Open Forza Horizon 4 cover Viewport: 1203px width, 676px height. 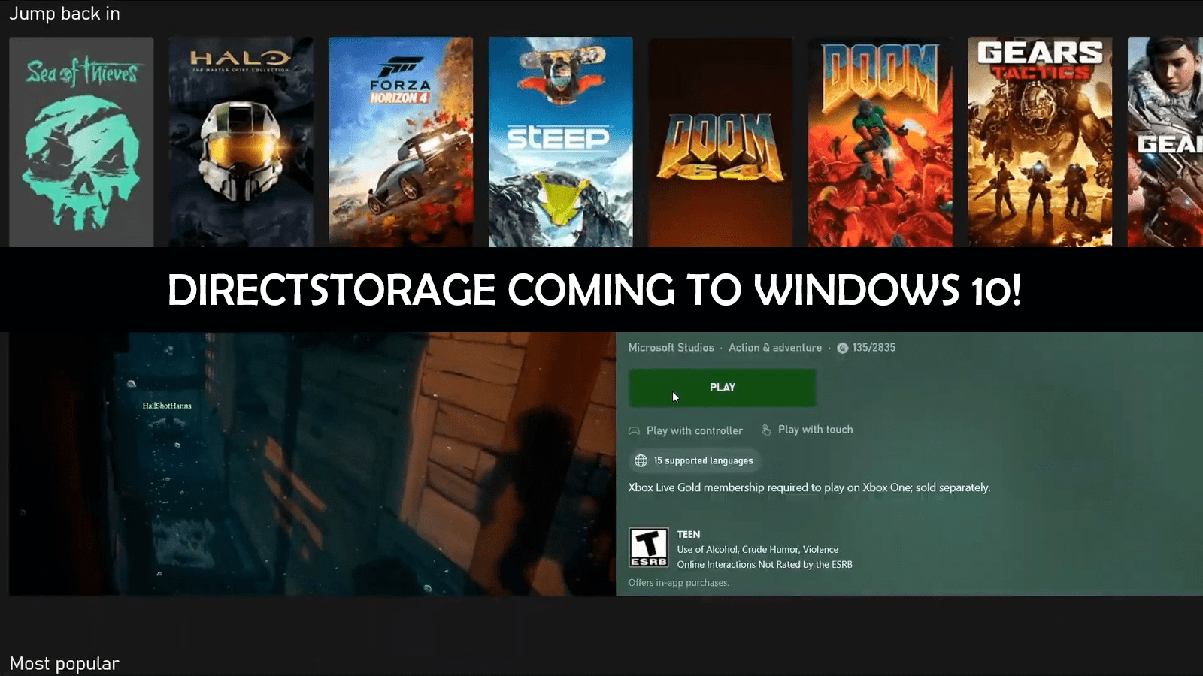(401, 142)
